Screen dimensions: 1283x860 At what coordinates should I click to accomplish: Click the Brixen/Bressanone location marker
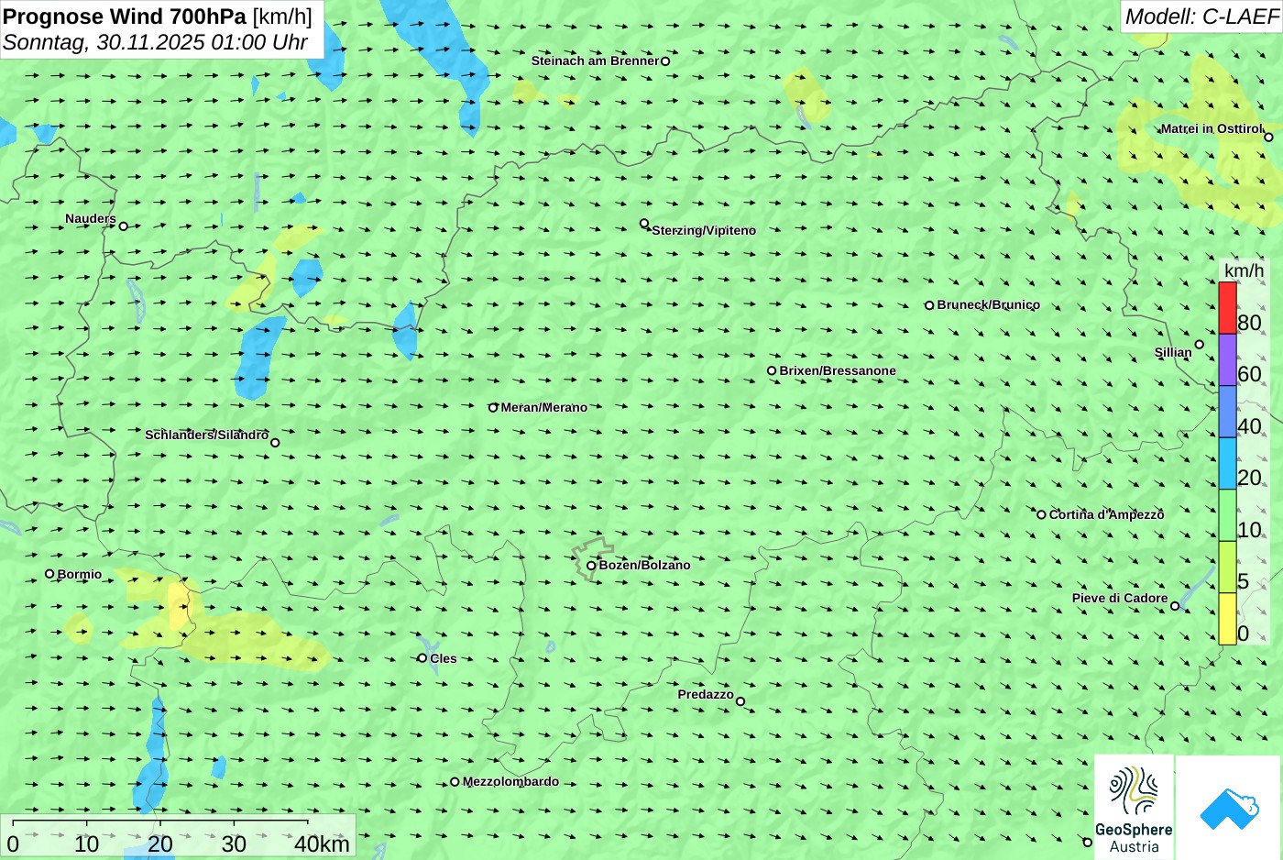[772, 371]
